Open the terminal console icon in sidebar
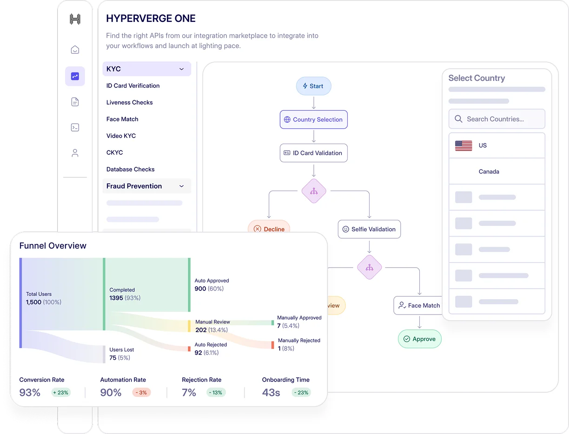 75,127
